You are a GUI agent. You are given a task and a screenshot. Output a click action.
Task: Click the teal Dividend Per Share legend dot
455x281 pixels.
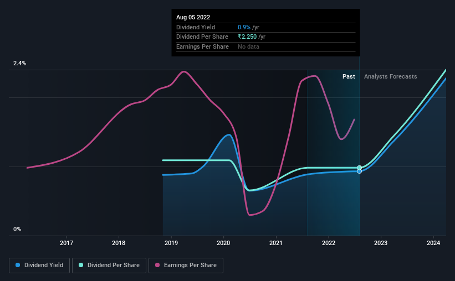(x=81, y=265)
